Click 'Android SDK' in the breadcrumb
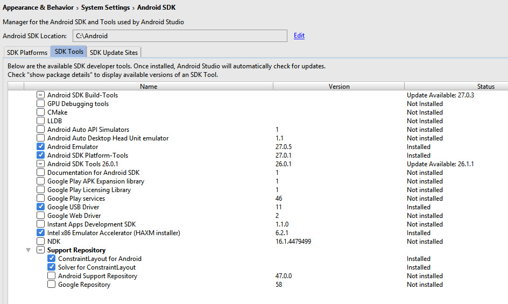Viewport: 508px width, 304px height. coord(156,7)
